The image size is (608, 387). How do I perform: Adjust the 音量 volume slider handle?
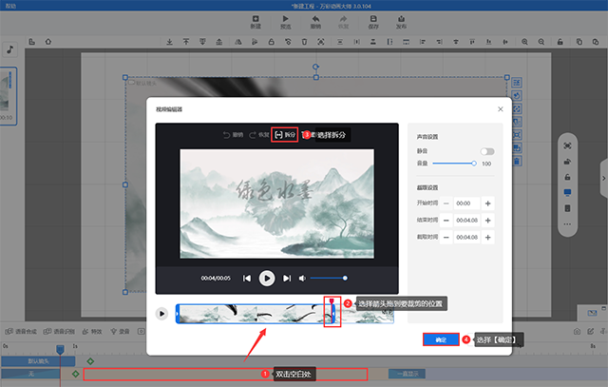(x=473, y=164)
